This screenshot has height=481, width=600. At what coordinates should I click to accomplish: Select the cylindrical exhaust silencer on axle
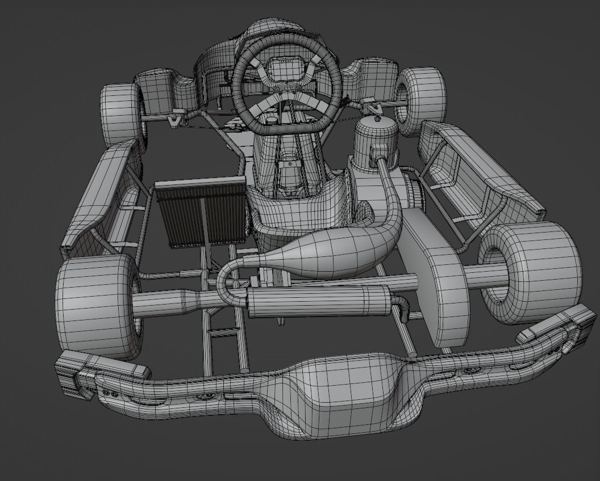pyautogui.click(x=319, y=301)
